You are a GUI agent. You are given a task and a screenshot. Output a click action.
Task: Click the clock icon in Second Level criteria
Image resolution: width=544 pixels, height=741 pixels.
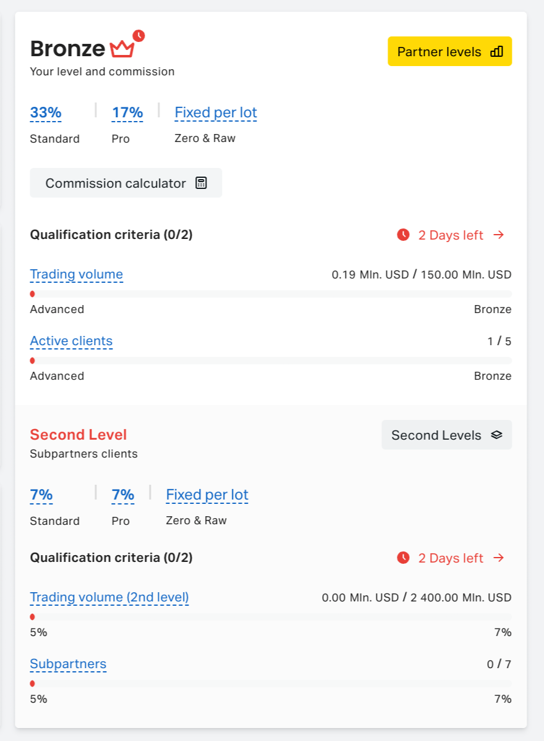403,558
